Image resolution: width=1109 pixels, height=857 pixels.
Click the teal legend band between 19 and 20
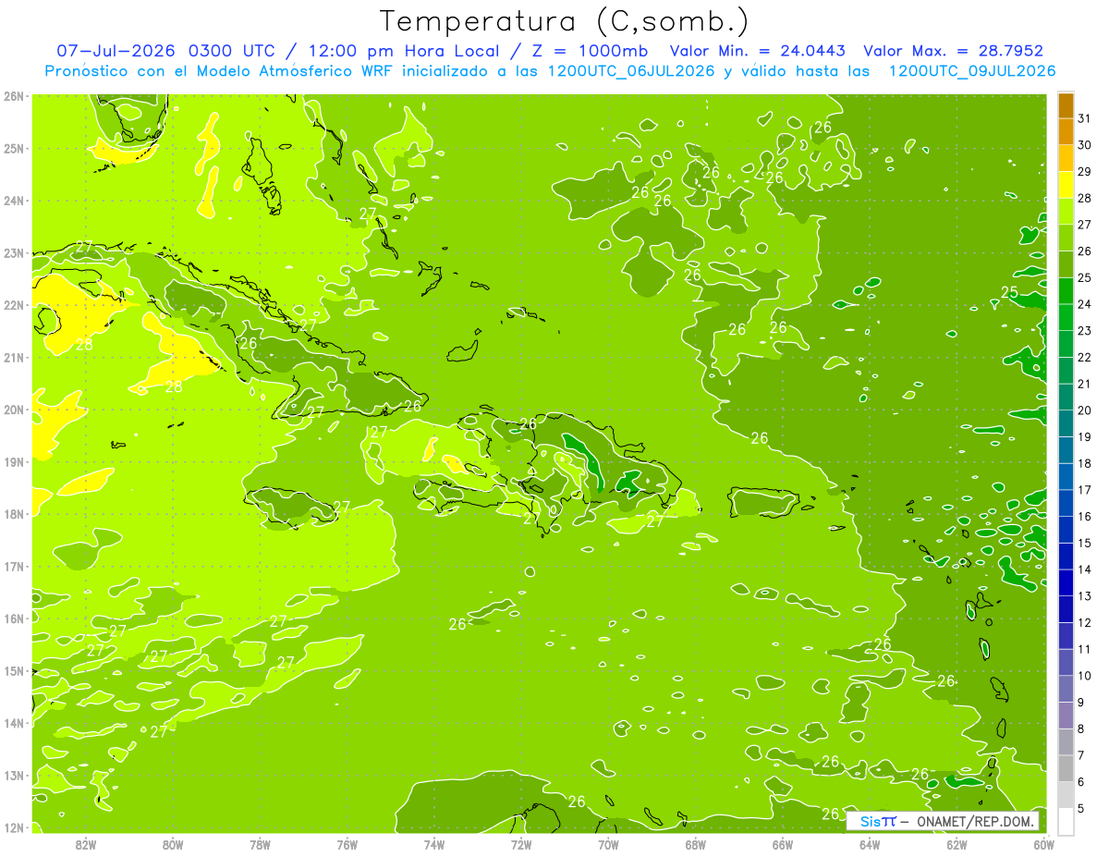[1066, 423]
